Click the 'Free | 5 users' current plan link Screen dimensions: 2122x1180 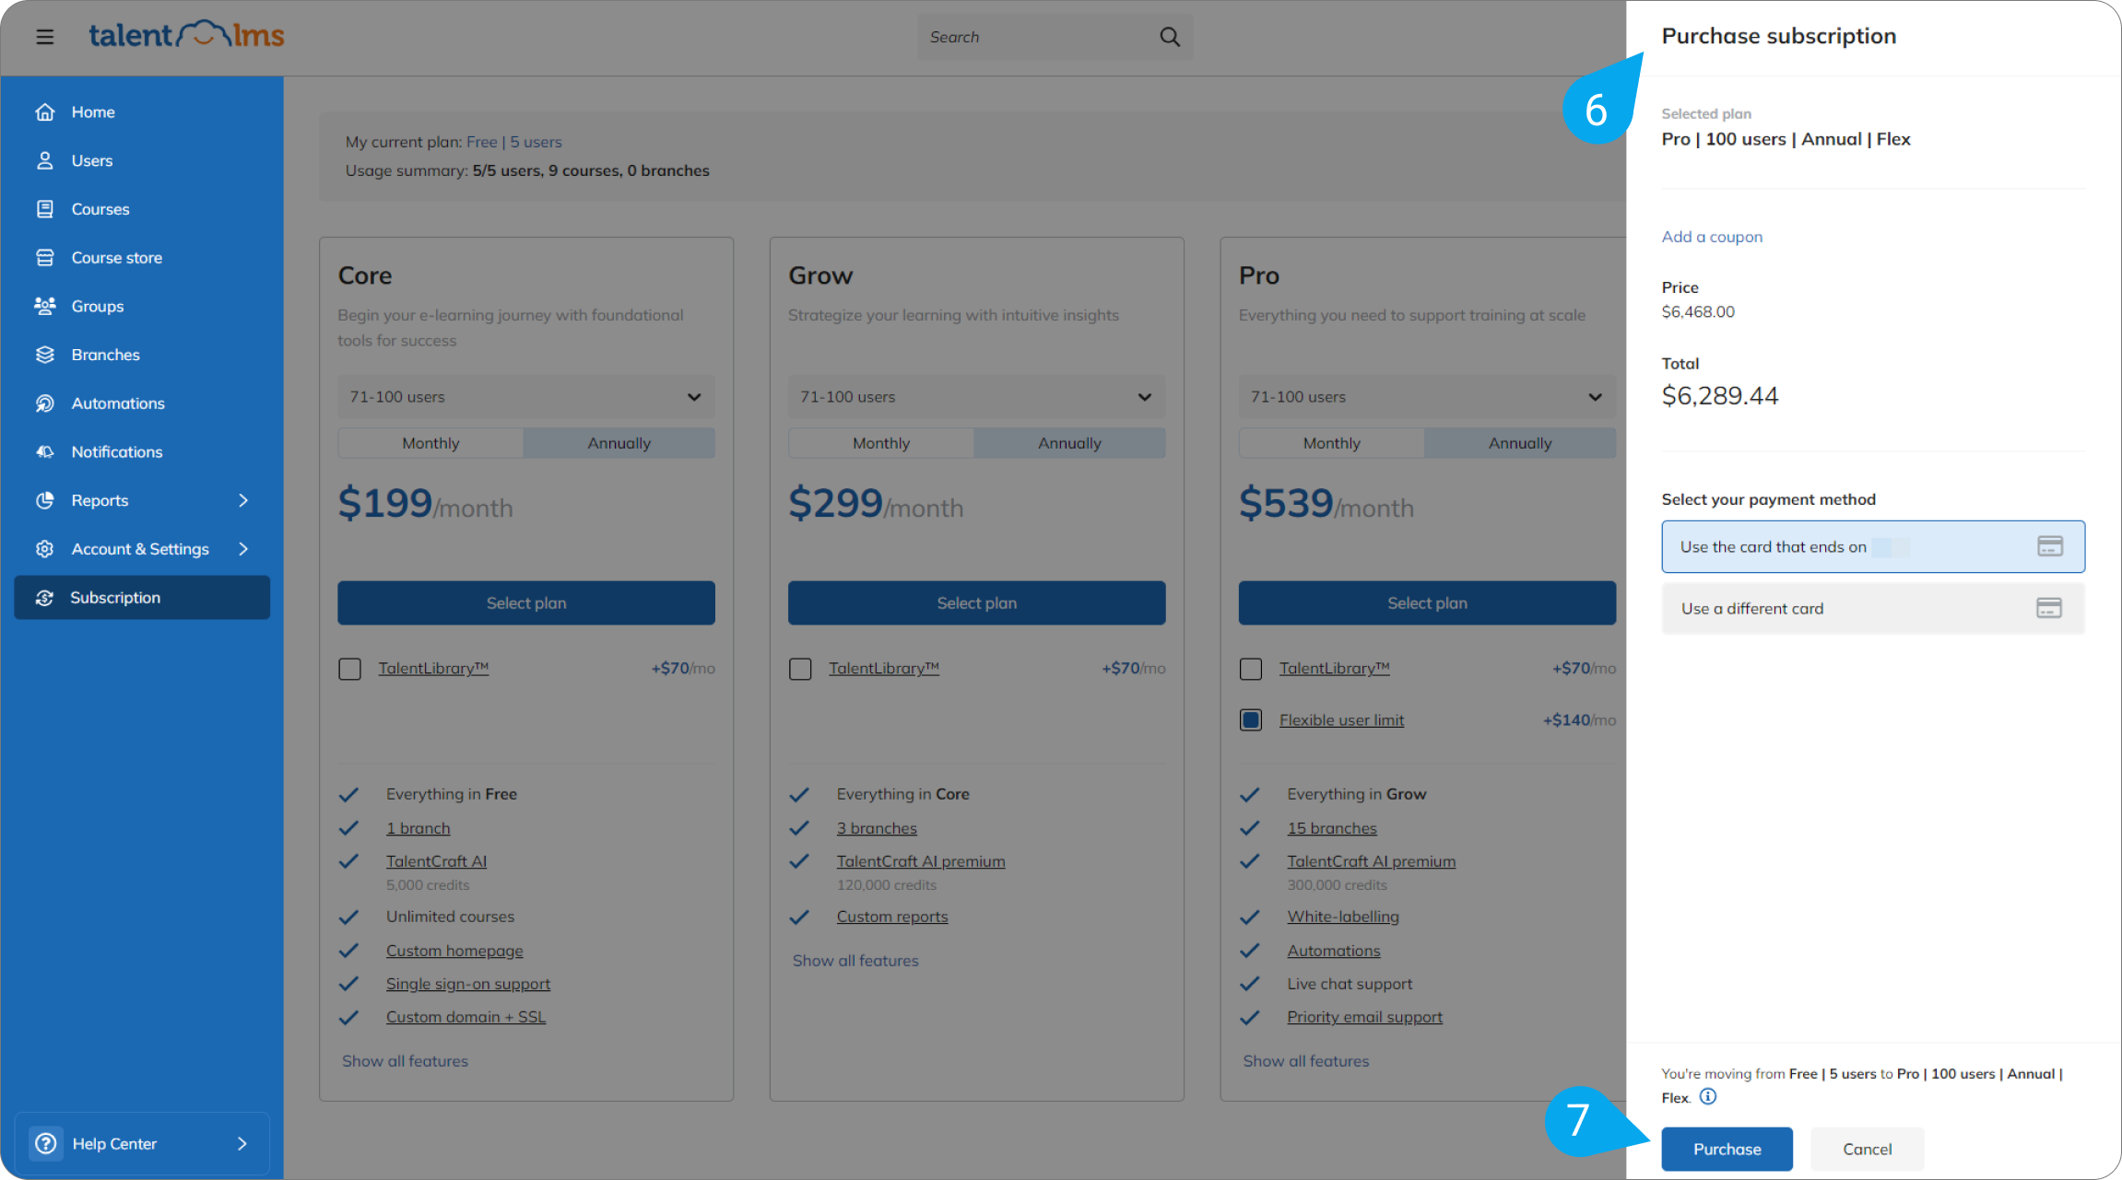pos(513,142)
